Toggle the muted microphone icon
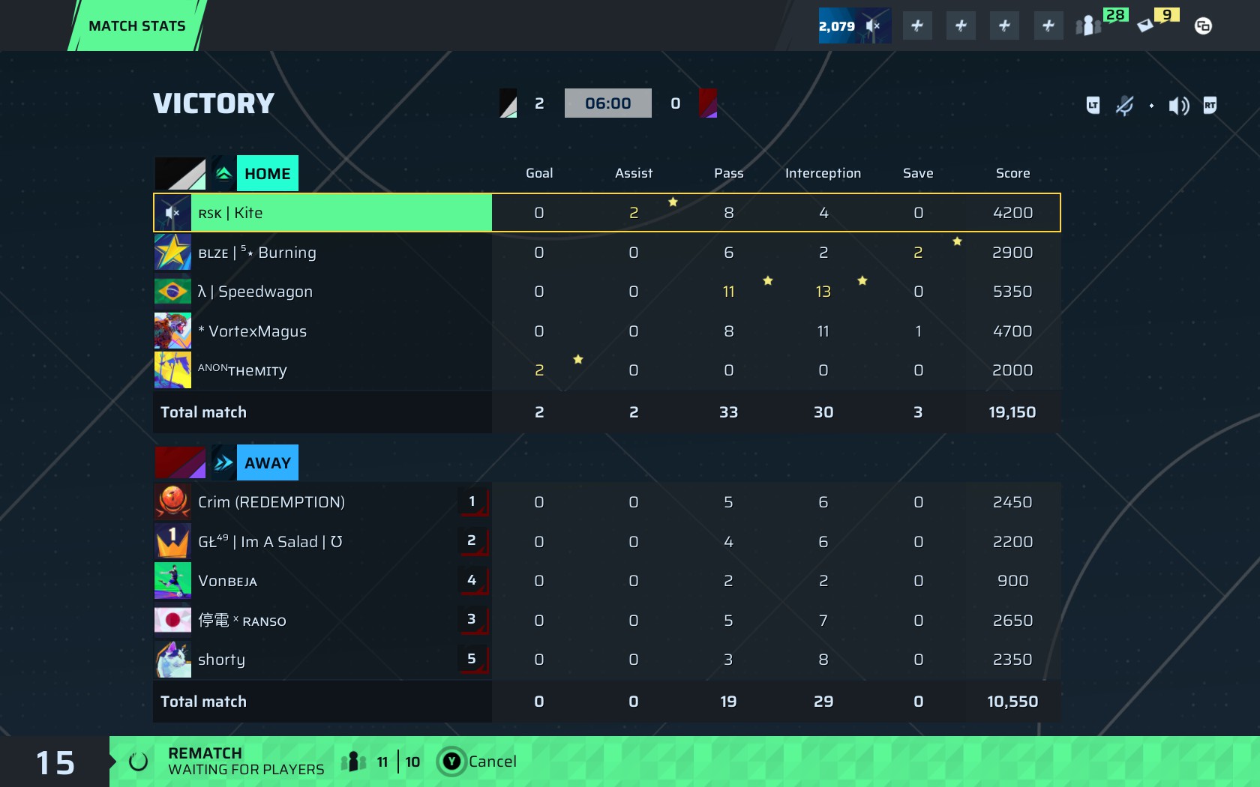The width and height of the screenshot is (1260, 787). (1124, 106)
